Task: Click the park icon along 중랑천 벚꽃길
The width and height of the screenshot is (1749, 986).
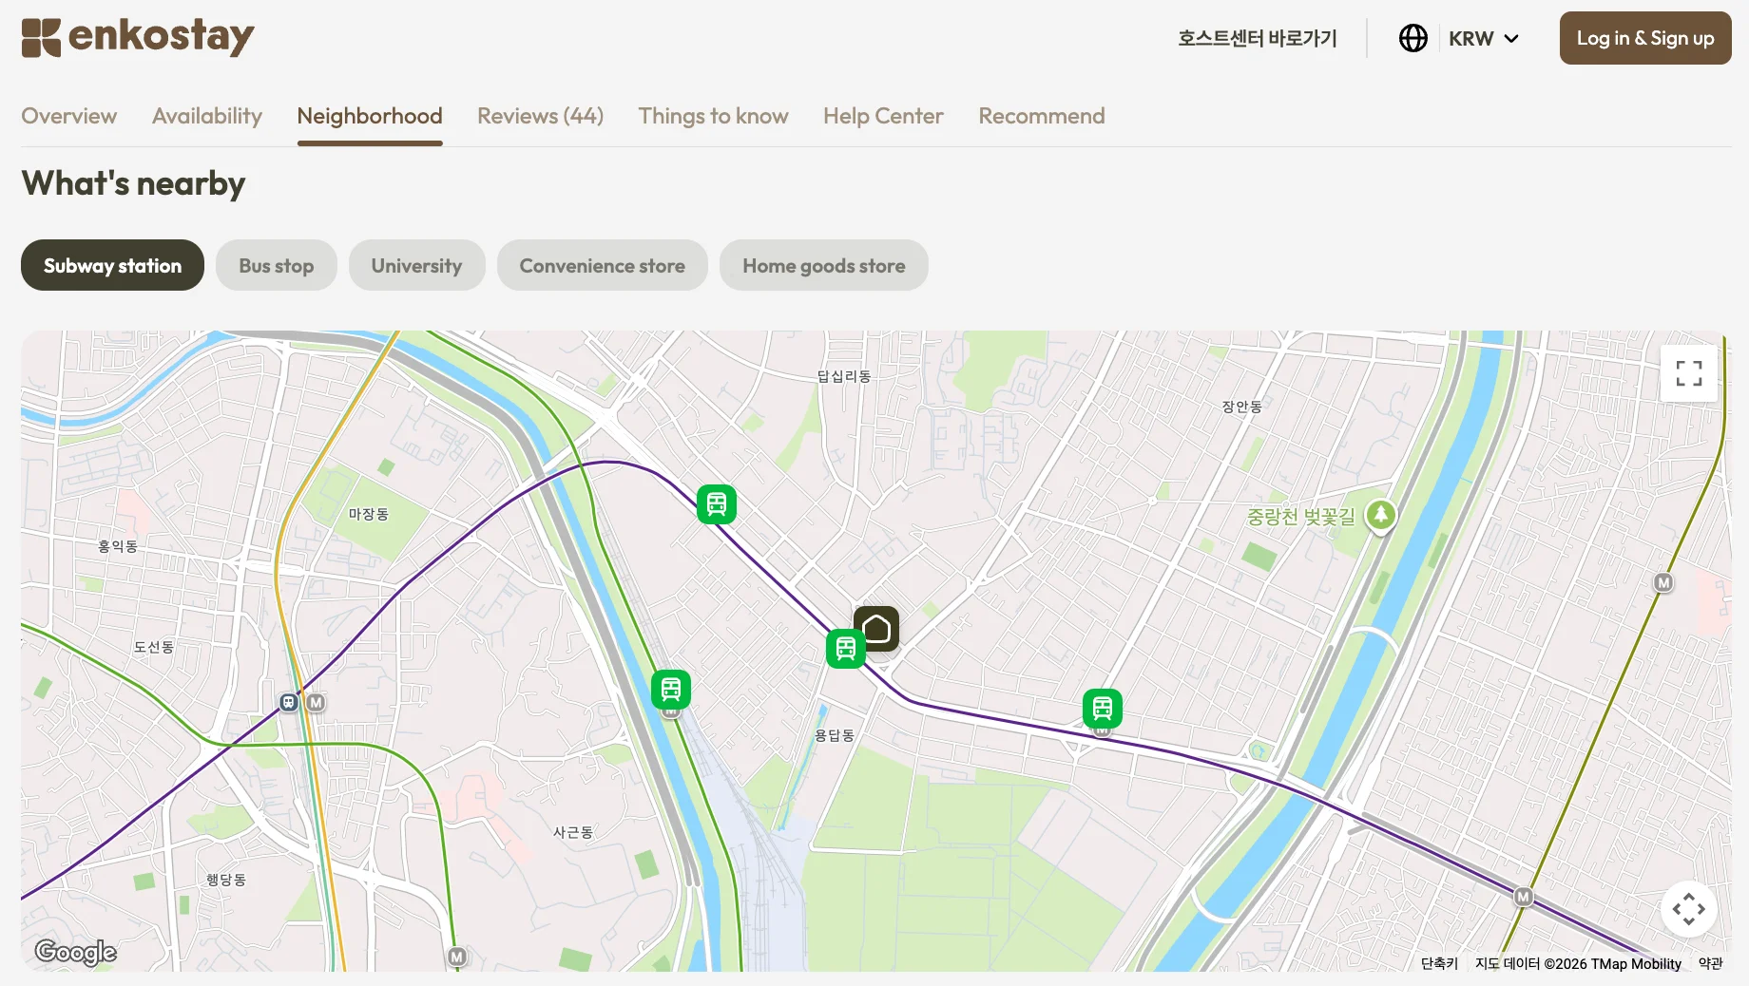Action: 1381,516
